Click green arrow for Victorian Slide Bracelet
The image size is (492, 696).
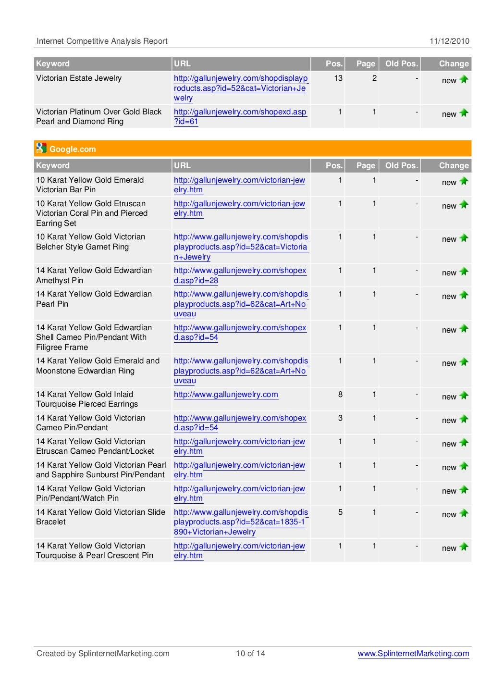(x=464, y=513)
